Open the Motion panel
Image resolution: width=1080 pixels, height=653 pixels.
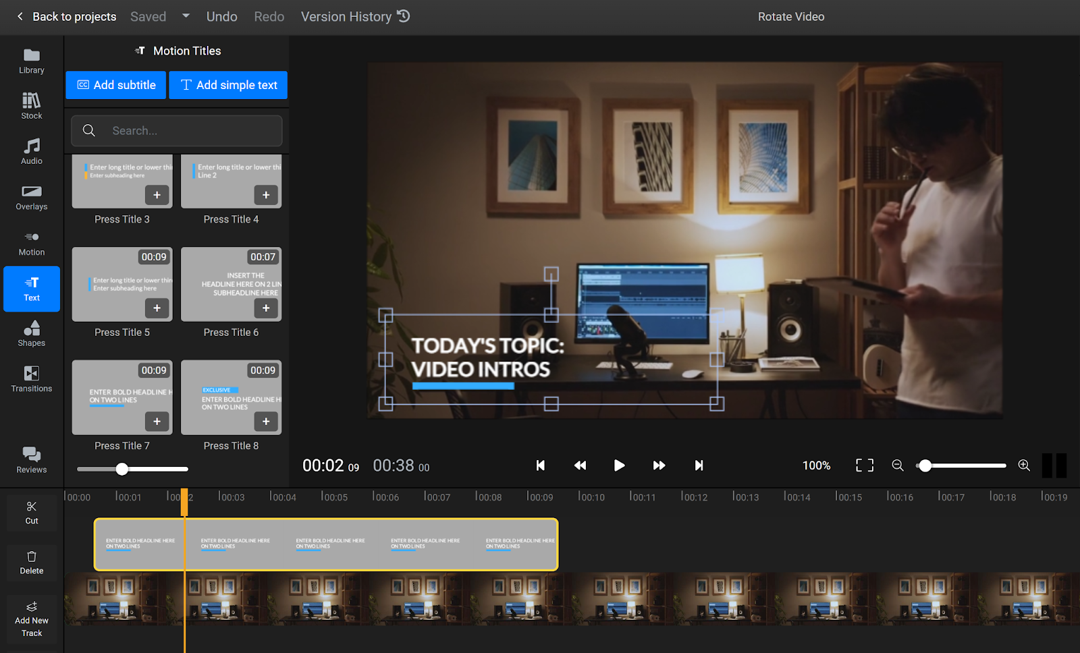tap(32, 244)
